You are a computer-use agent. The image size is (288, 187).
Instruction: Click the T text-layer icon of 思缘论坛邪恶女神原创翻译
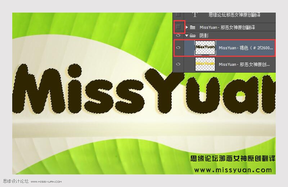tap(195, 15)
